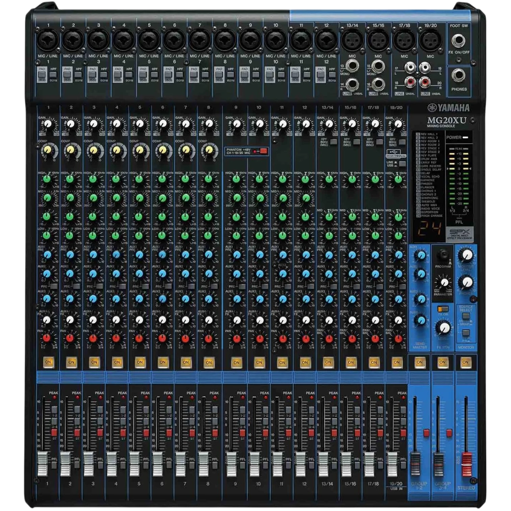Click the channel 12 red PAN knob
Image resolution: width=511 pixels, height=511 pixels.
click(306, 338)
